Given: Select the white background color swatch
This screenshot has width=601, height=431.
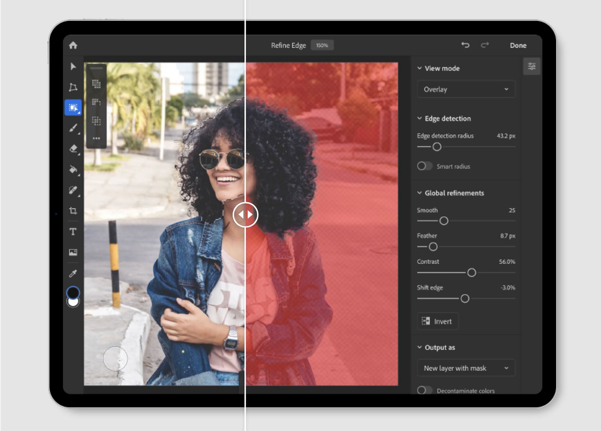Looking at the screenshot, I should (x=73, y=303).
